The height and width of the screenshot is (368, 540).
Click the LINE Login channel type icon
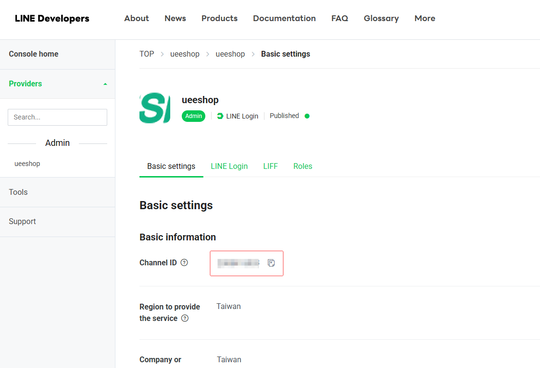[x=220, y=116]
